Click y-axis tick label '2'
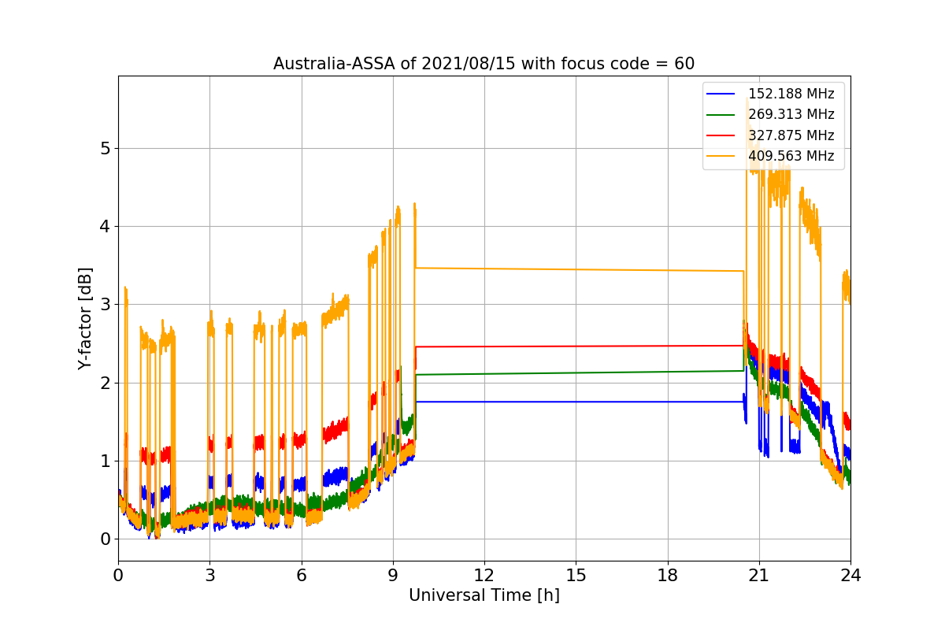The height and width of the screenshot is (630, 945). (105, 384)
